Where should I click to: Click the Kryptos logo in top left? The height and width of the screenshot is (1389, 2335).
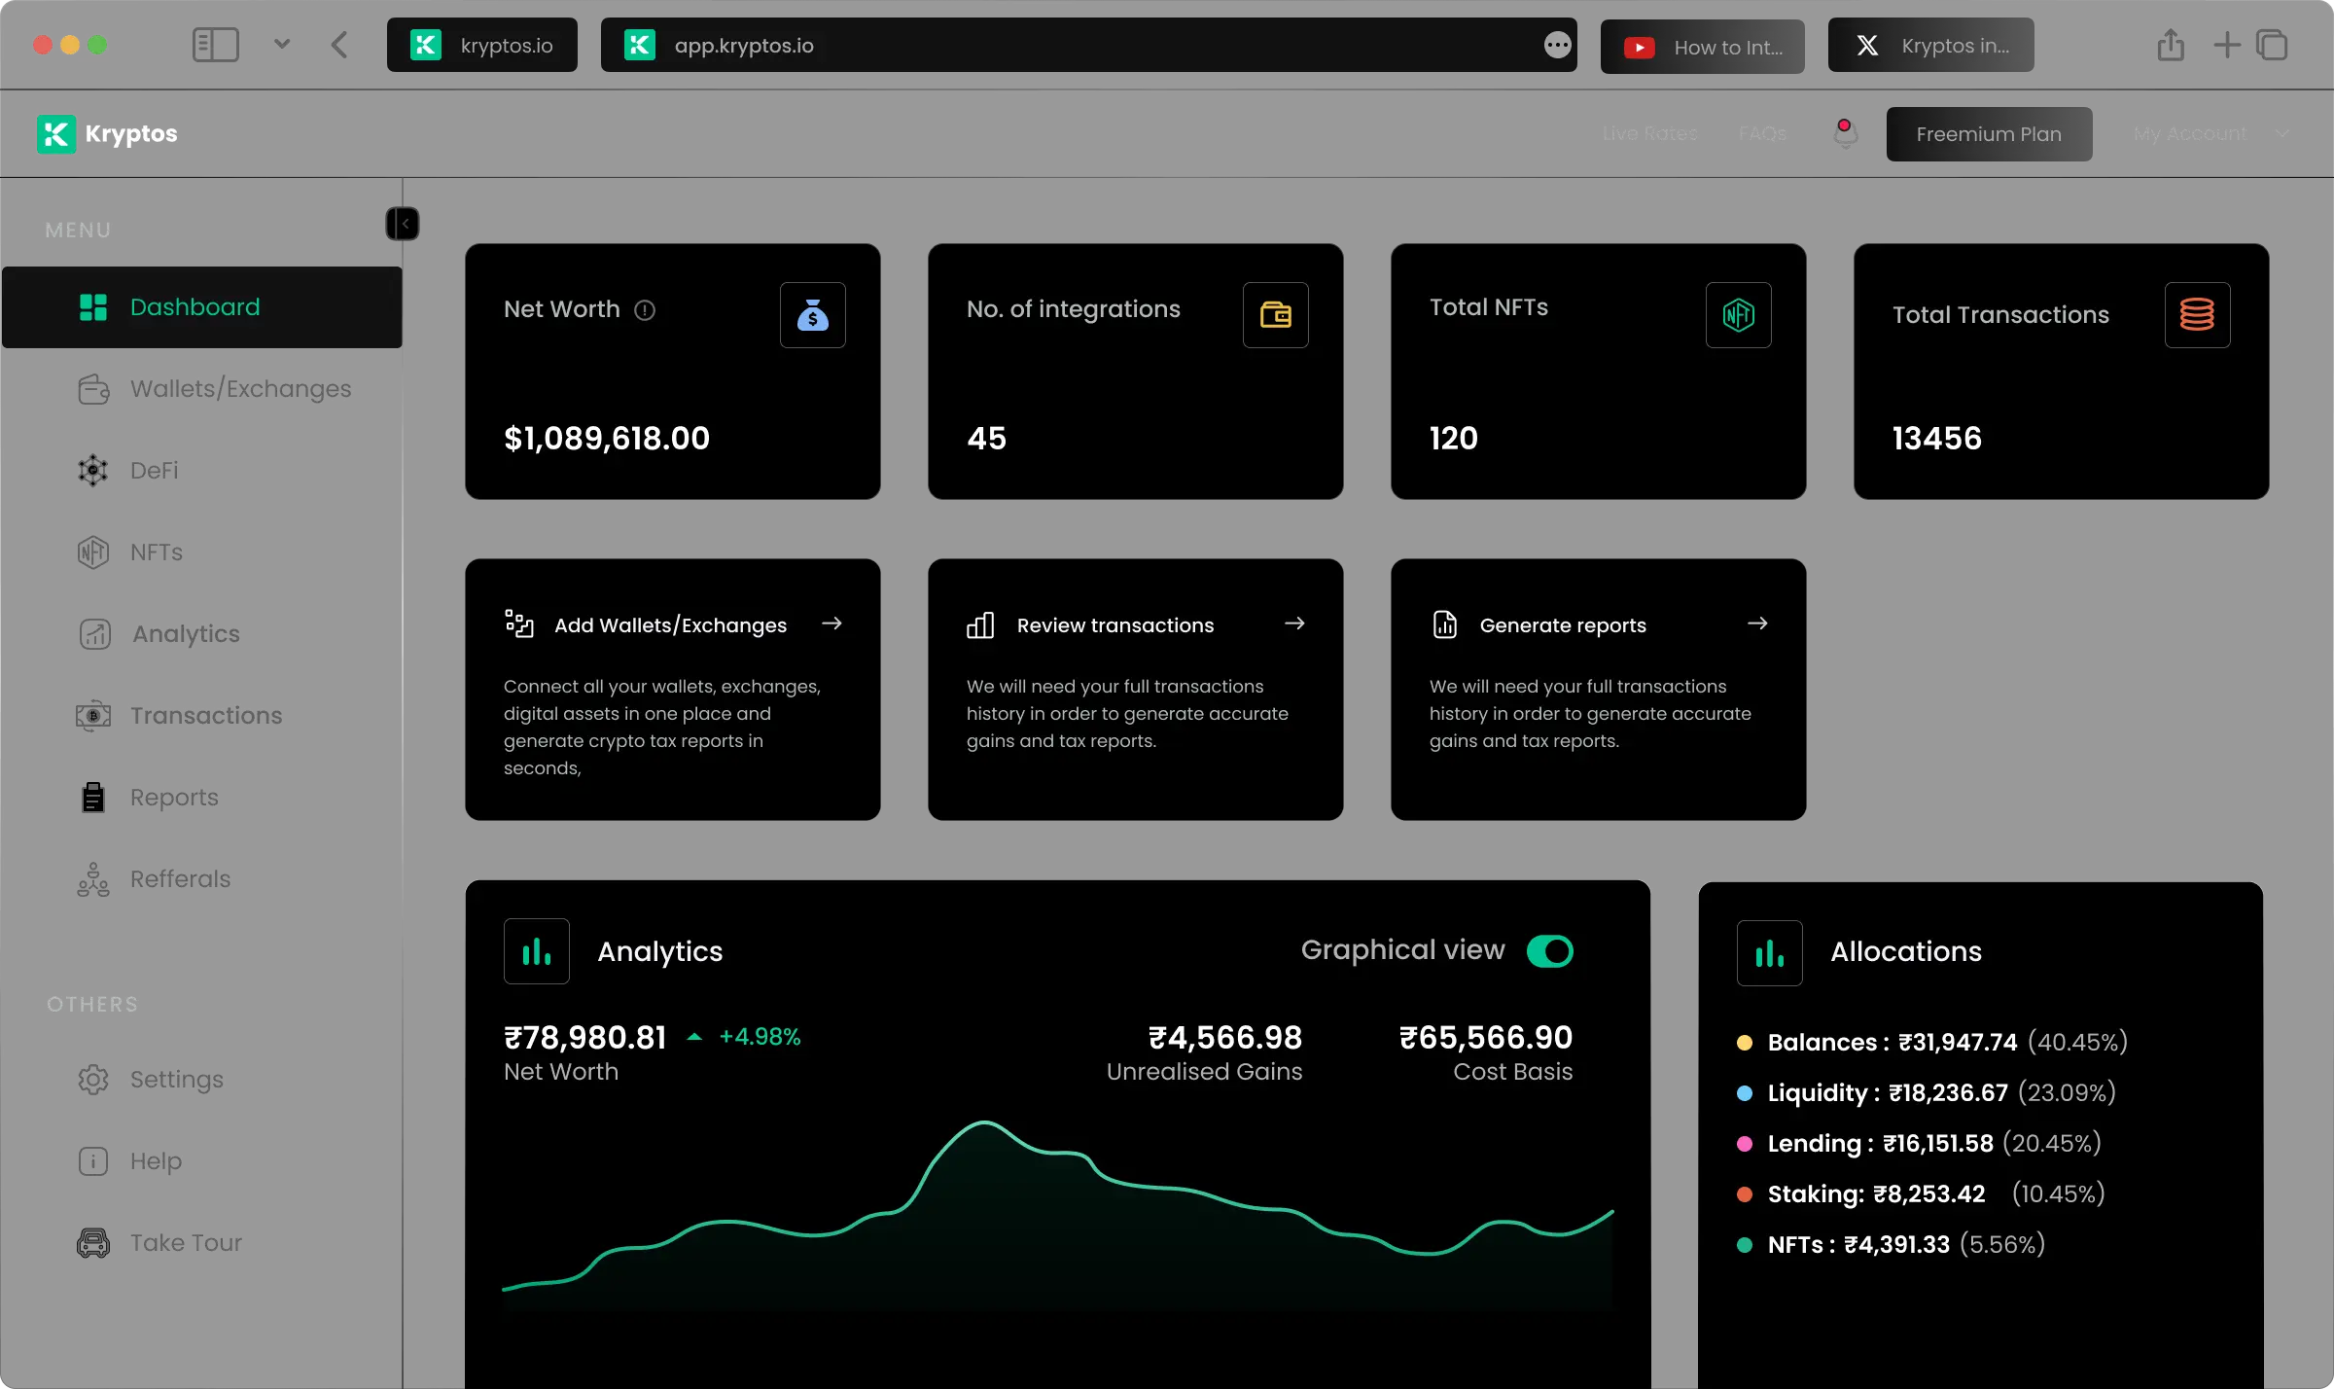[106, 133]
